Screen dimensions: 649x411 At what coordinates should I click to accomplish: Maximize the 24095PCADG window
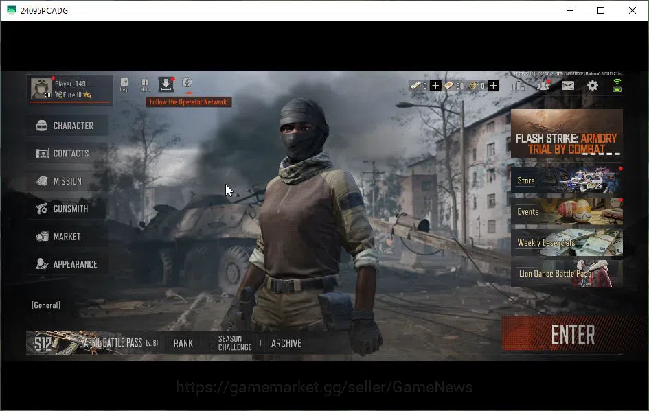(601, 10)
